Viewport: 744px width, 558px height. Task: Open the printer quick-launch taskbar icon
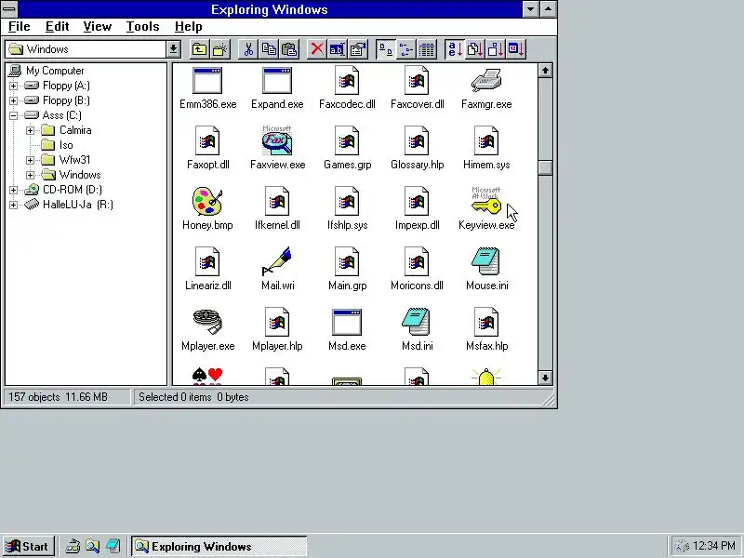pyautogui.click(x=73, y=547)
